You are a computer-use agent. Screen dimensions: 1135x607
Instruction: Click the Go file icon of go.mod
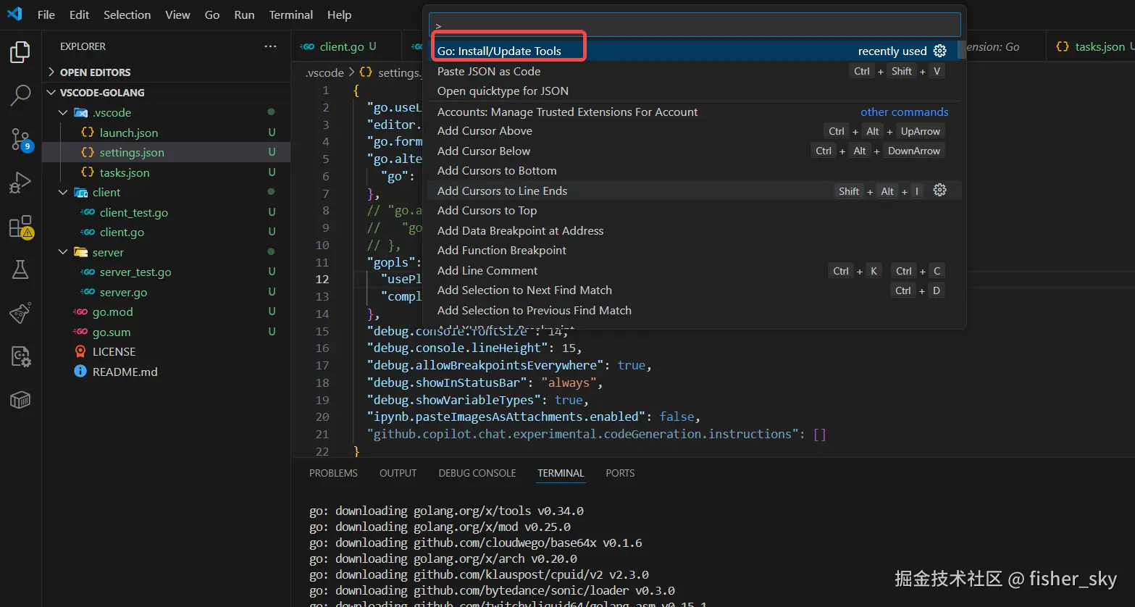[x=80, y=312]
